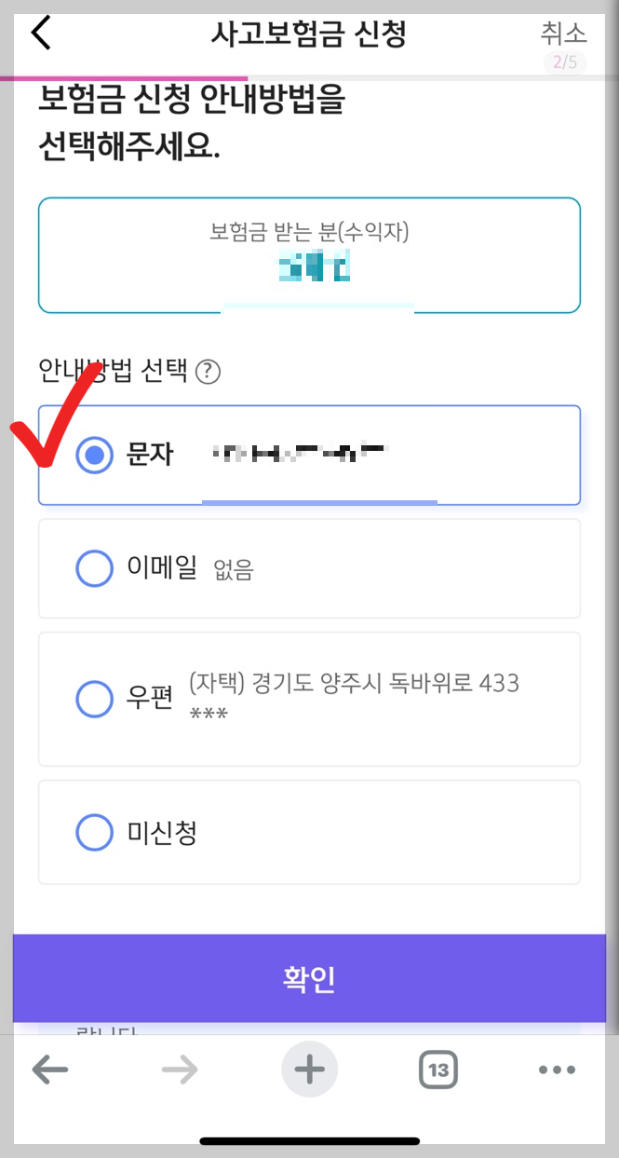619x1158 pixels.
Task: Tap the 사고보험금 신청 title
Action: coord(309,32)
